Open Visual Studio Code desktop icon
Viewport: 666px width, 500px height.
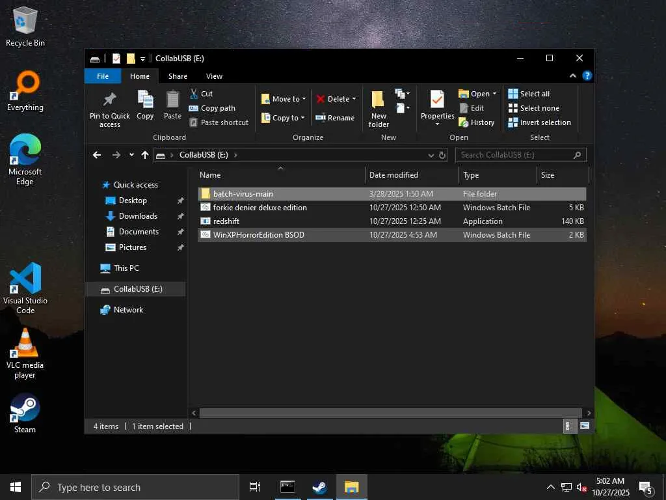pos(25,288)
